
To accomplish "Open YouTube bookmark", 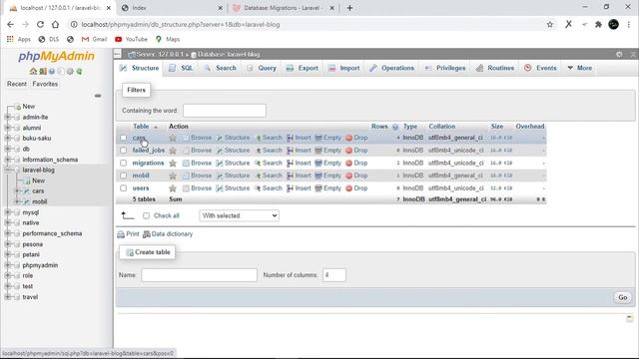I will click(131, 39).
